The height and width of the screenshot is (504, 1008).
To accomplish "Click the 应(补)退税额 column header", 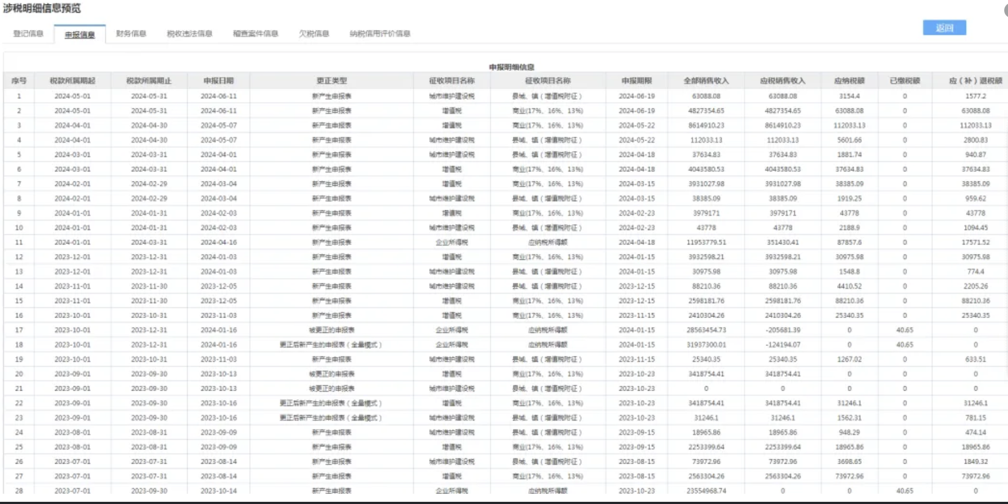I will 975,81.
